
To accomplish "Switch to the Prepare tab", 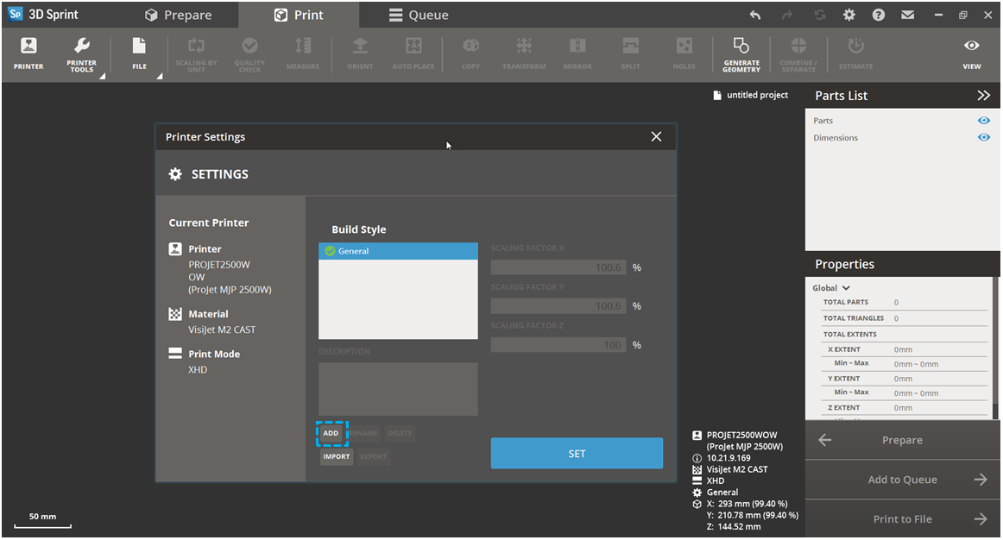I will coord(178,15).
